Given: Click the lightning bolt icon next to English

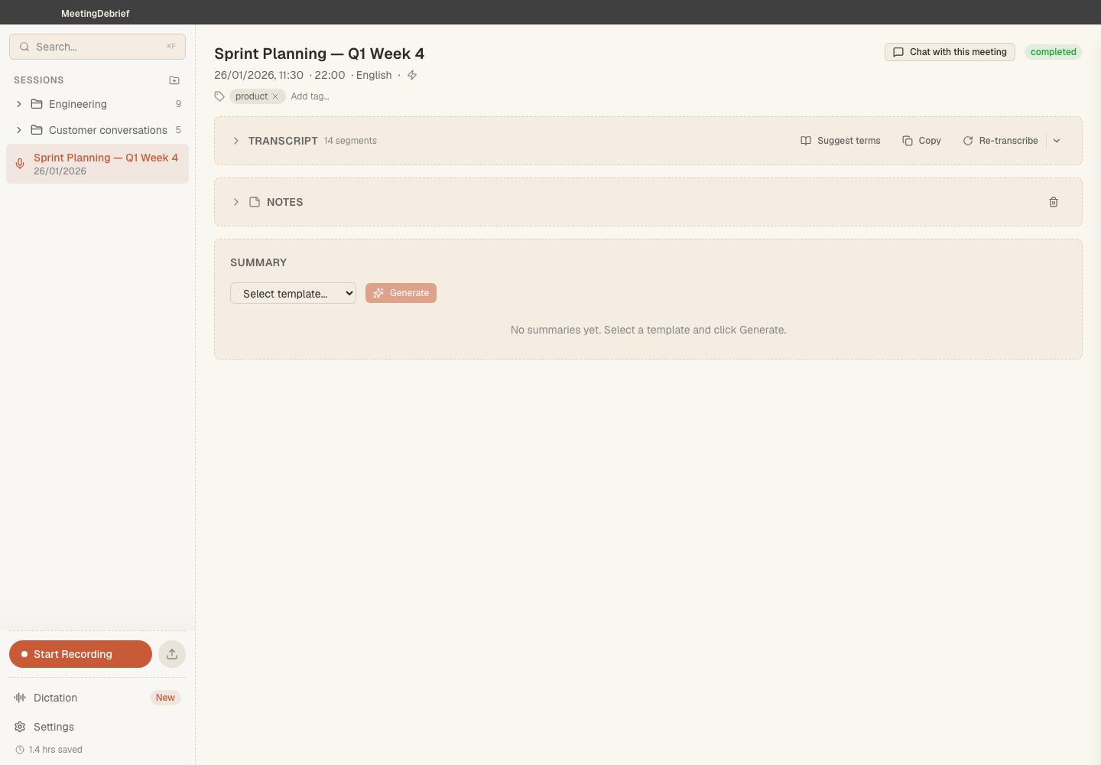Looking at the screenshot, I should click(x=412, y=75).
